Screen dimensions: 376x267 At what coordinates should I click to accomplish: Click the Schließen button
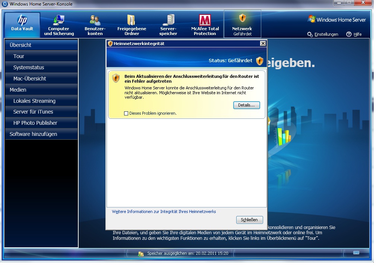coord(249,220)
